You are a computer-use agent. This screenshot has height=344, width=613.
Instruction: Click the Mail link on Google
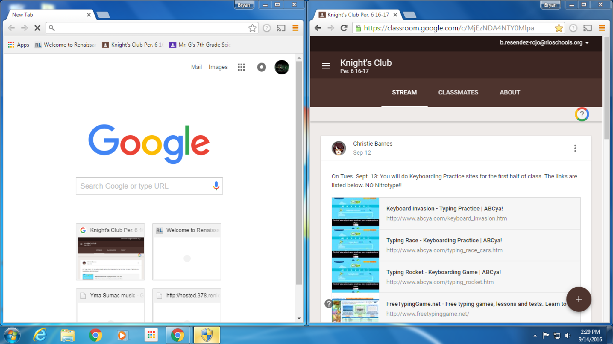(196, 67)
